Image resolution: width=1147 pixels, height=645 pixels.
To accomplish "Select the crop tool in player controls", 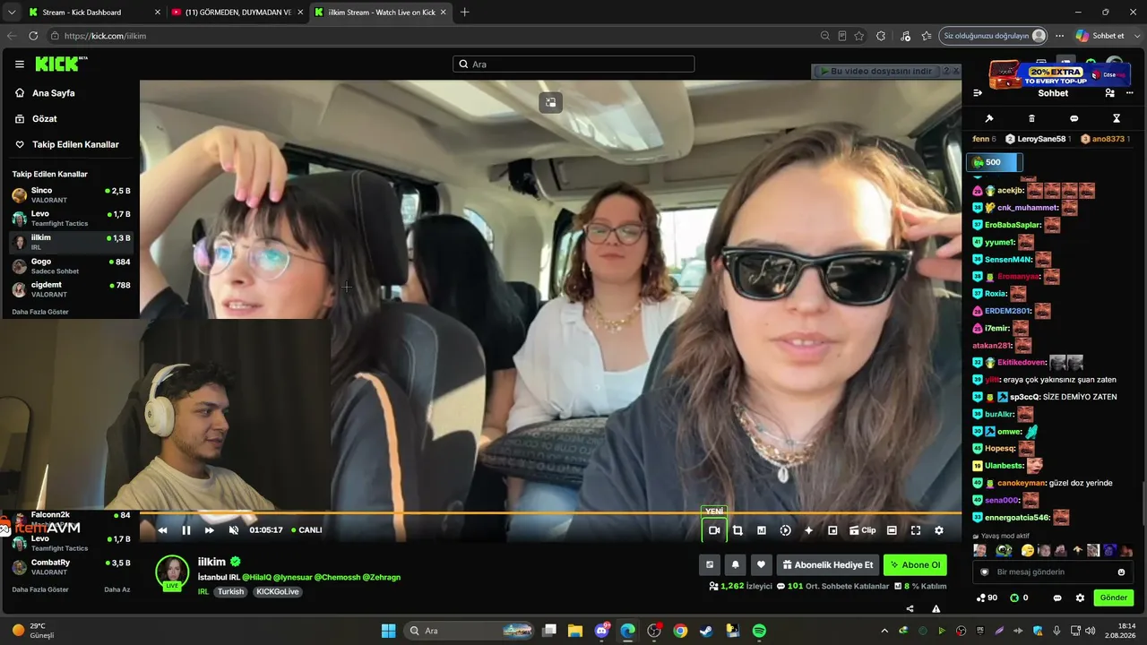I will 737,530.
